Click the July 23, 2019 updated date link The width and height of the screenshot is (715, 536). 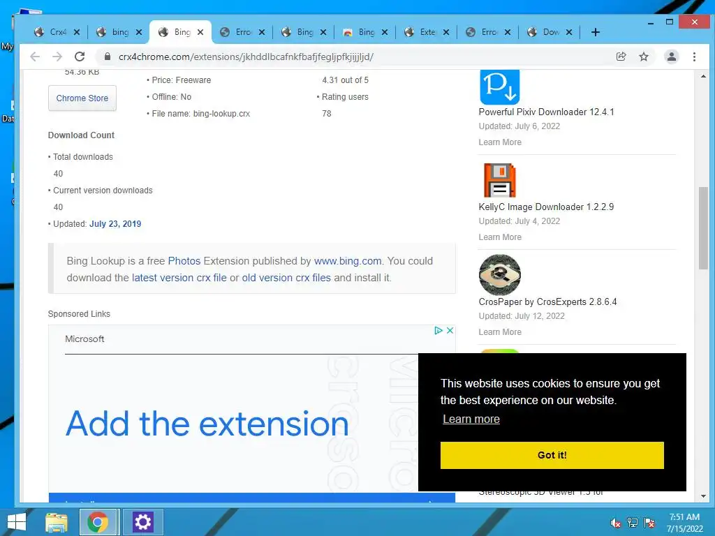tap(115, 224)
